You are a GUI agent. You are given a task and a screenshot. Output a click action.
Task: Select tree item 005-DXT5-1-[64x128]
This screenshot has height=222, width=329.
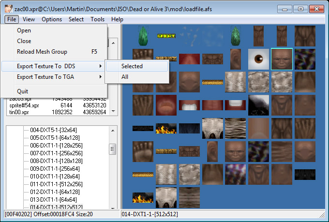55,138
